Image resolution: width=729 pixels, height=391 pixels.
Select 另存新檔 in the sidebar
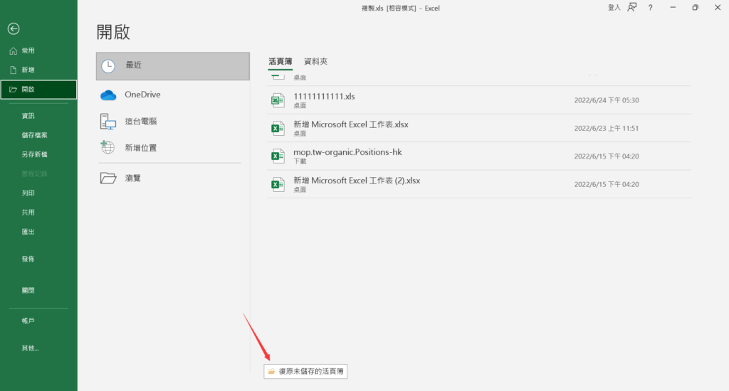click(34, 154)
